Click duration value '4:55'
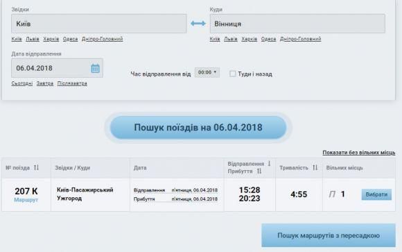This screenshot has width=402, height=252. coord(299,194)
